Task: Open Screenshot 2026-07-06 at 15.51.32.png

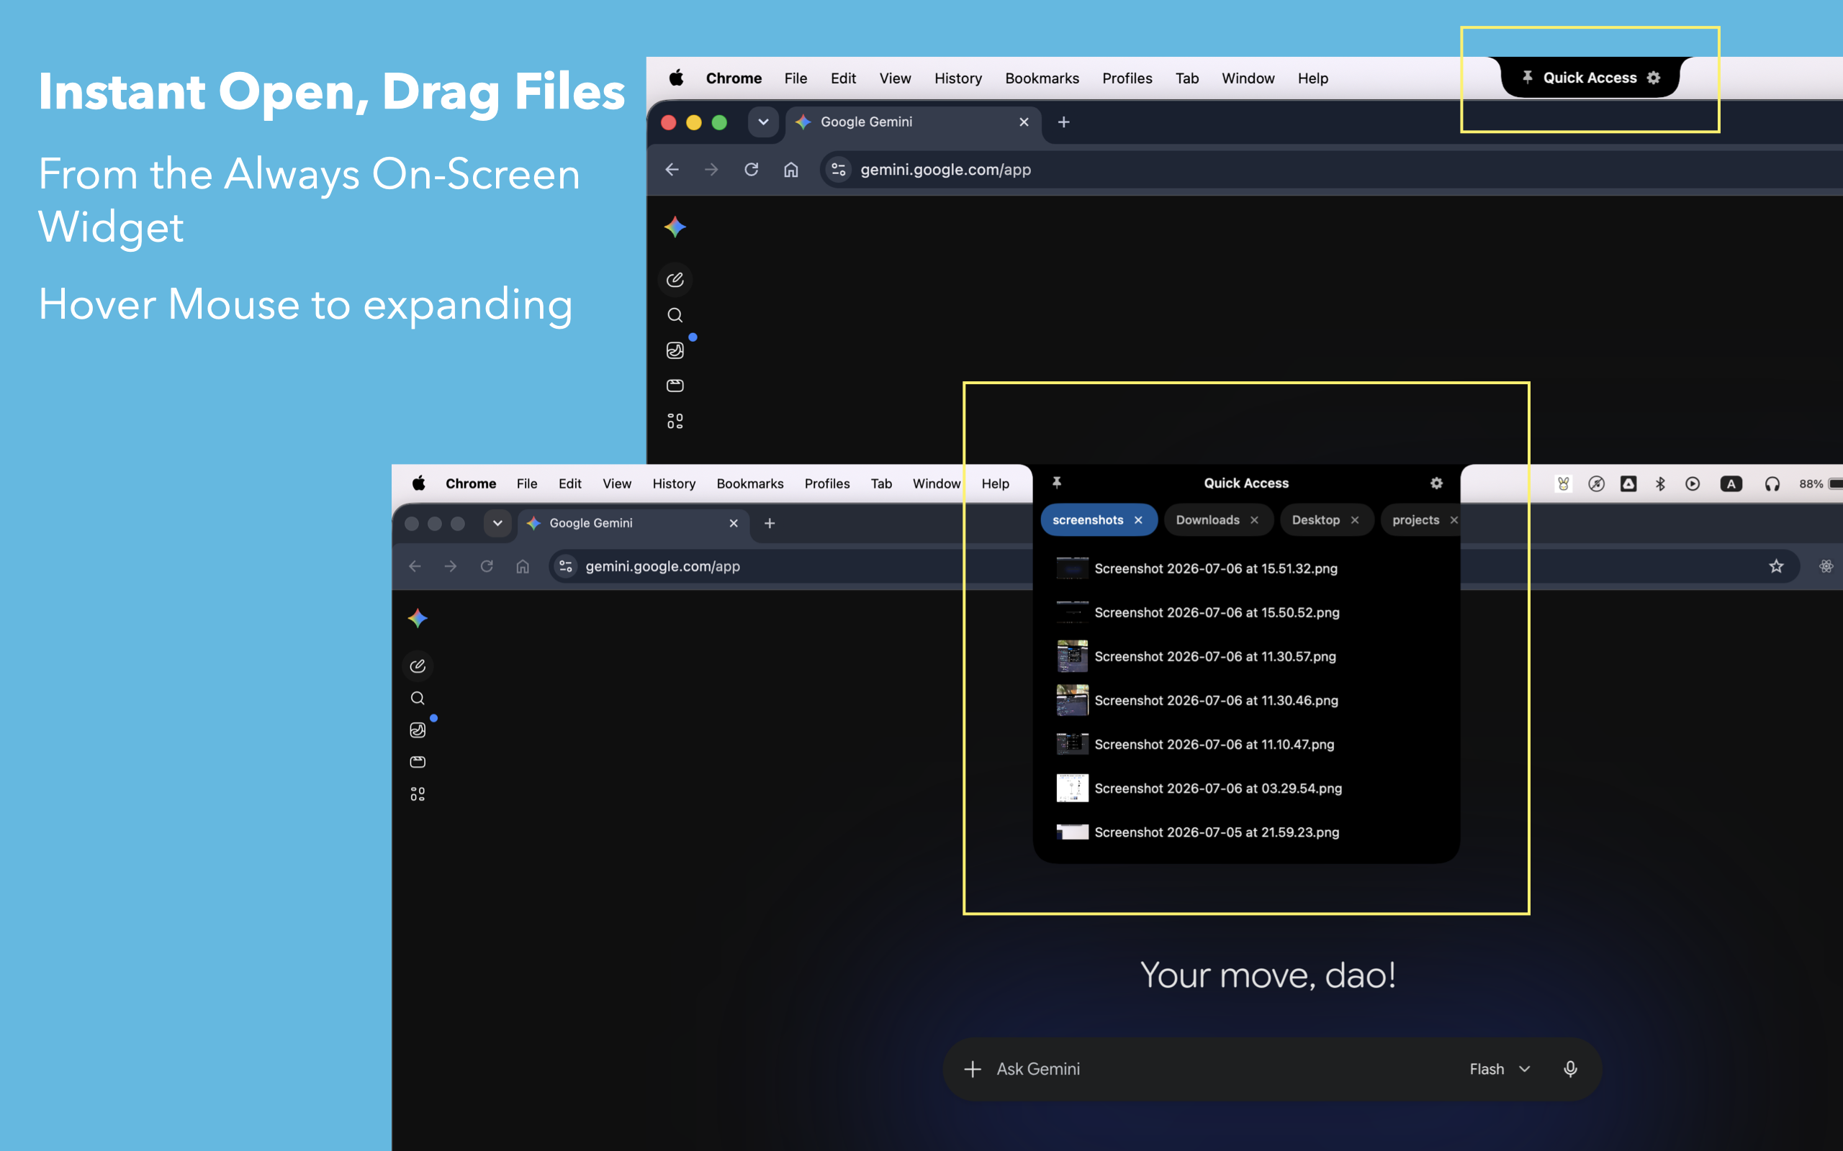Action: 1246,568
